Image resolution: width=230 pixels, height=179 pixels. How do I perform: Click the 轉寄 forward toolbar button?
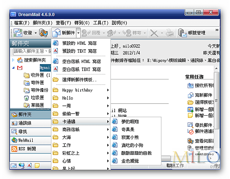(132, 33)
